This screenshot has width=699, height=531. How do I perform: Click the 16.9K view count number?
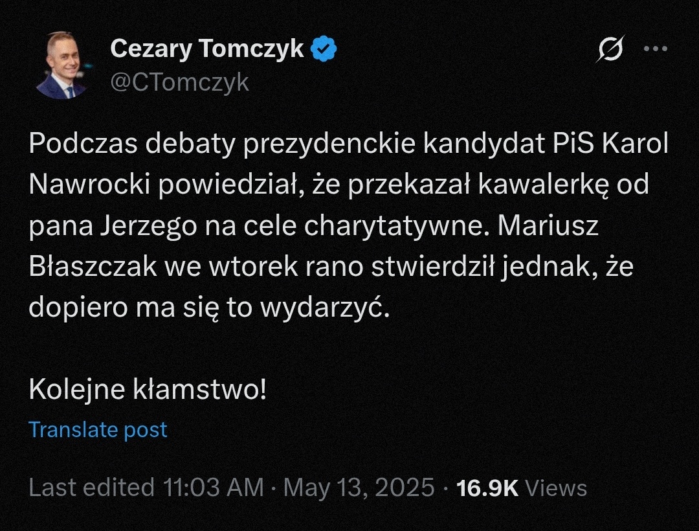[x=487, y=488]
